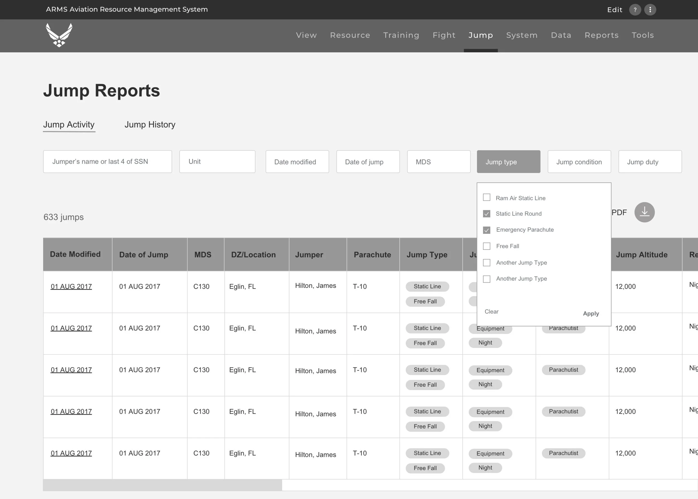Expand the Jump duty filter
This screenshot has height=499, width=698.
point(650,162)
